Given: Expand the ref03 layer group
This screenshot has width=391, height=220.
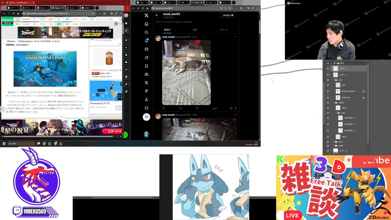Looking at the screenshot, I should point(334,146).
